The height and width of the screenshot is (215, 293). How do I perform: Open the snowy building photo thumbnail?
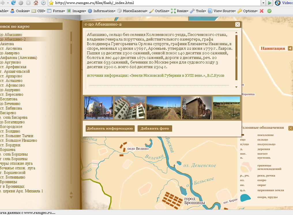(x=98, y=108)
